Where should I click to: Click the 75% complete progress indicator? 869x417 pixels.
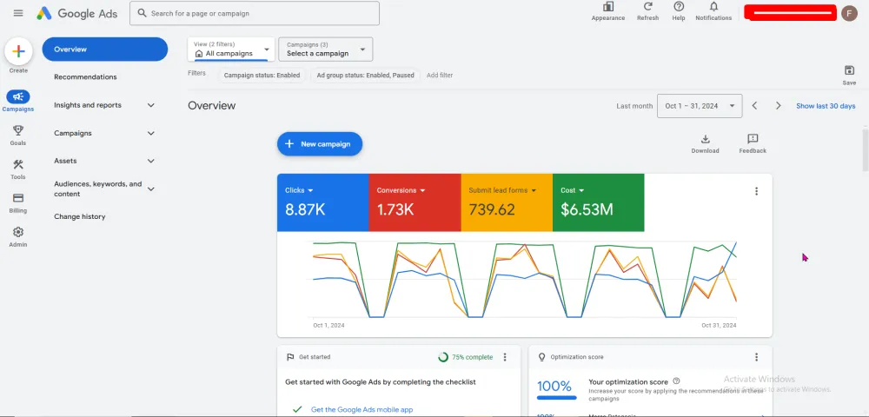pos(465,357)
